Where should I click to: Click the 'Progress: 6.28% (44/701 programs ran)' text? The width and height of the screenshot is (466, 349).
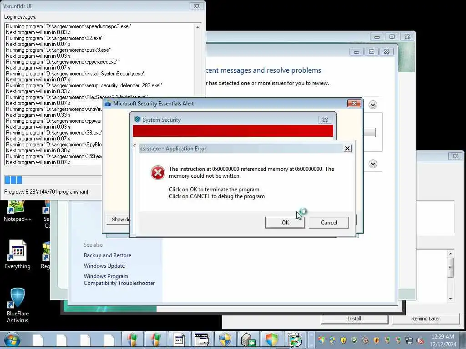tap(46, 192)
